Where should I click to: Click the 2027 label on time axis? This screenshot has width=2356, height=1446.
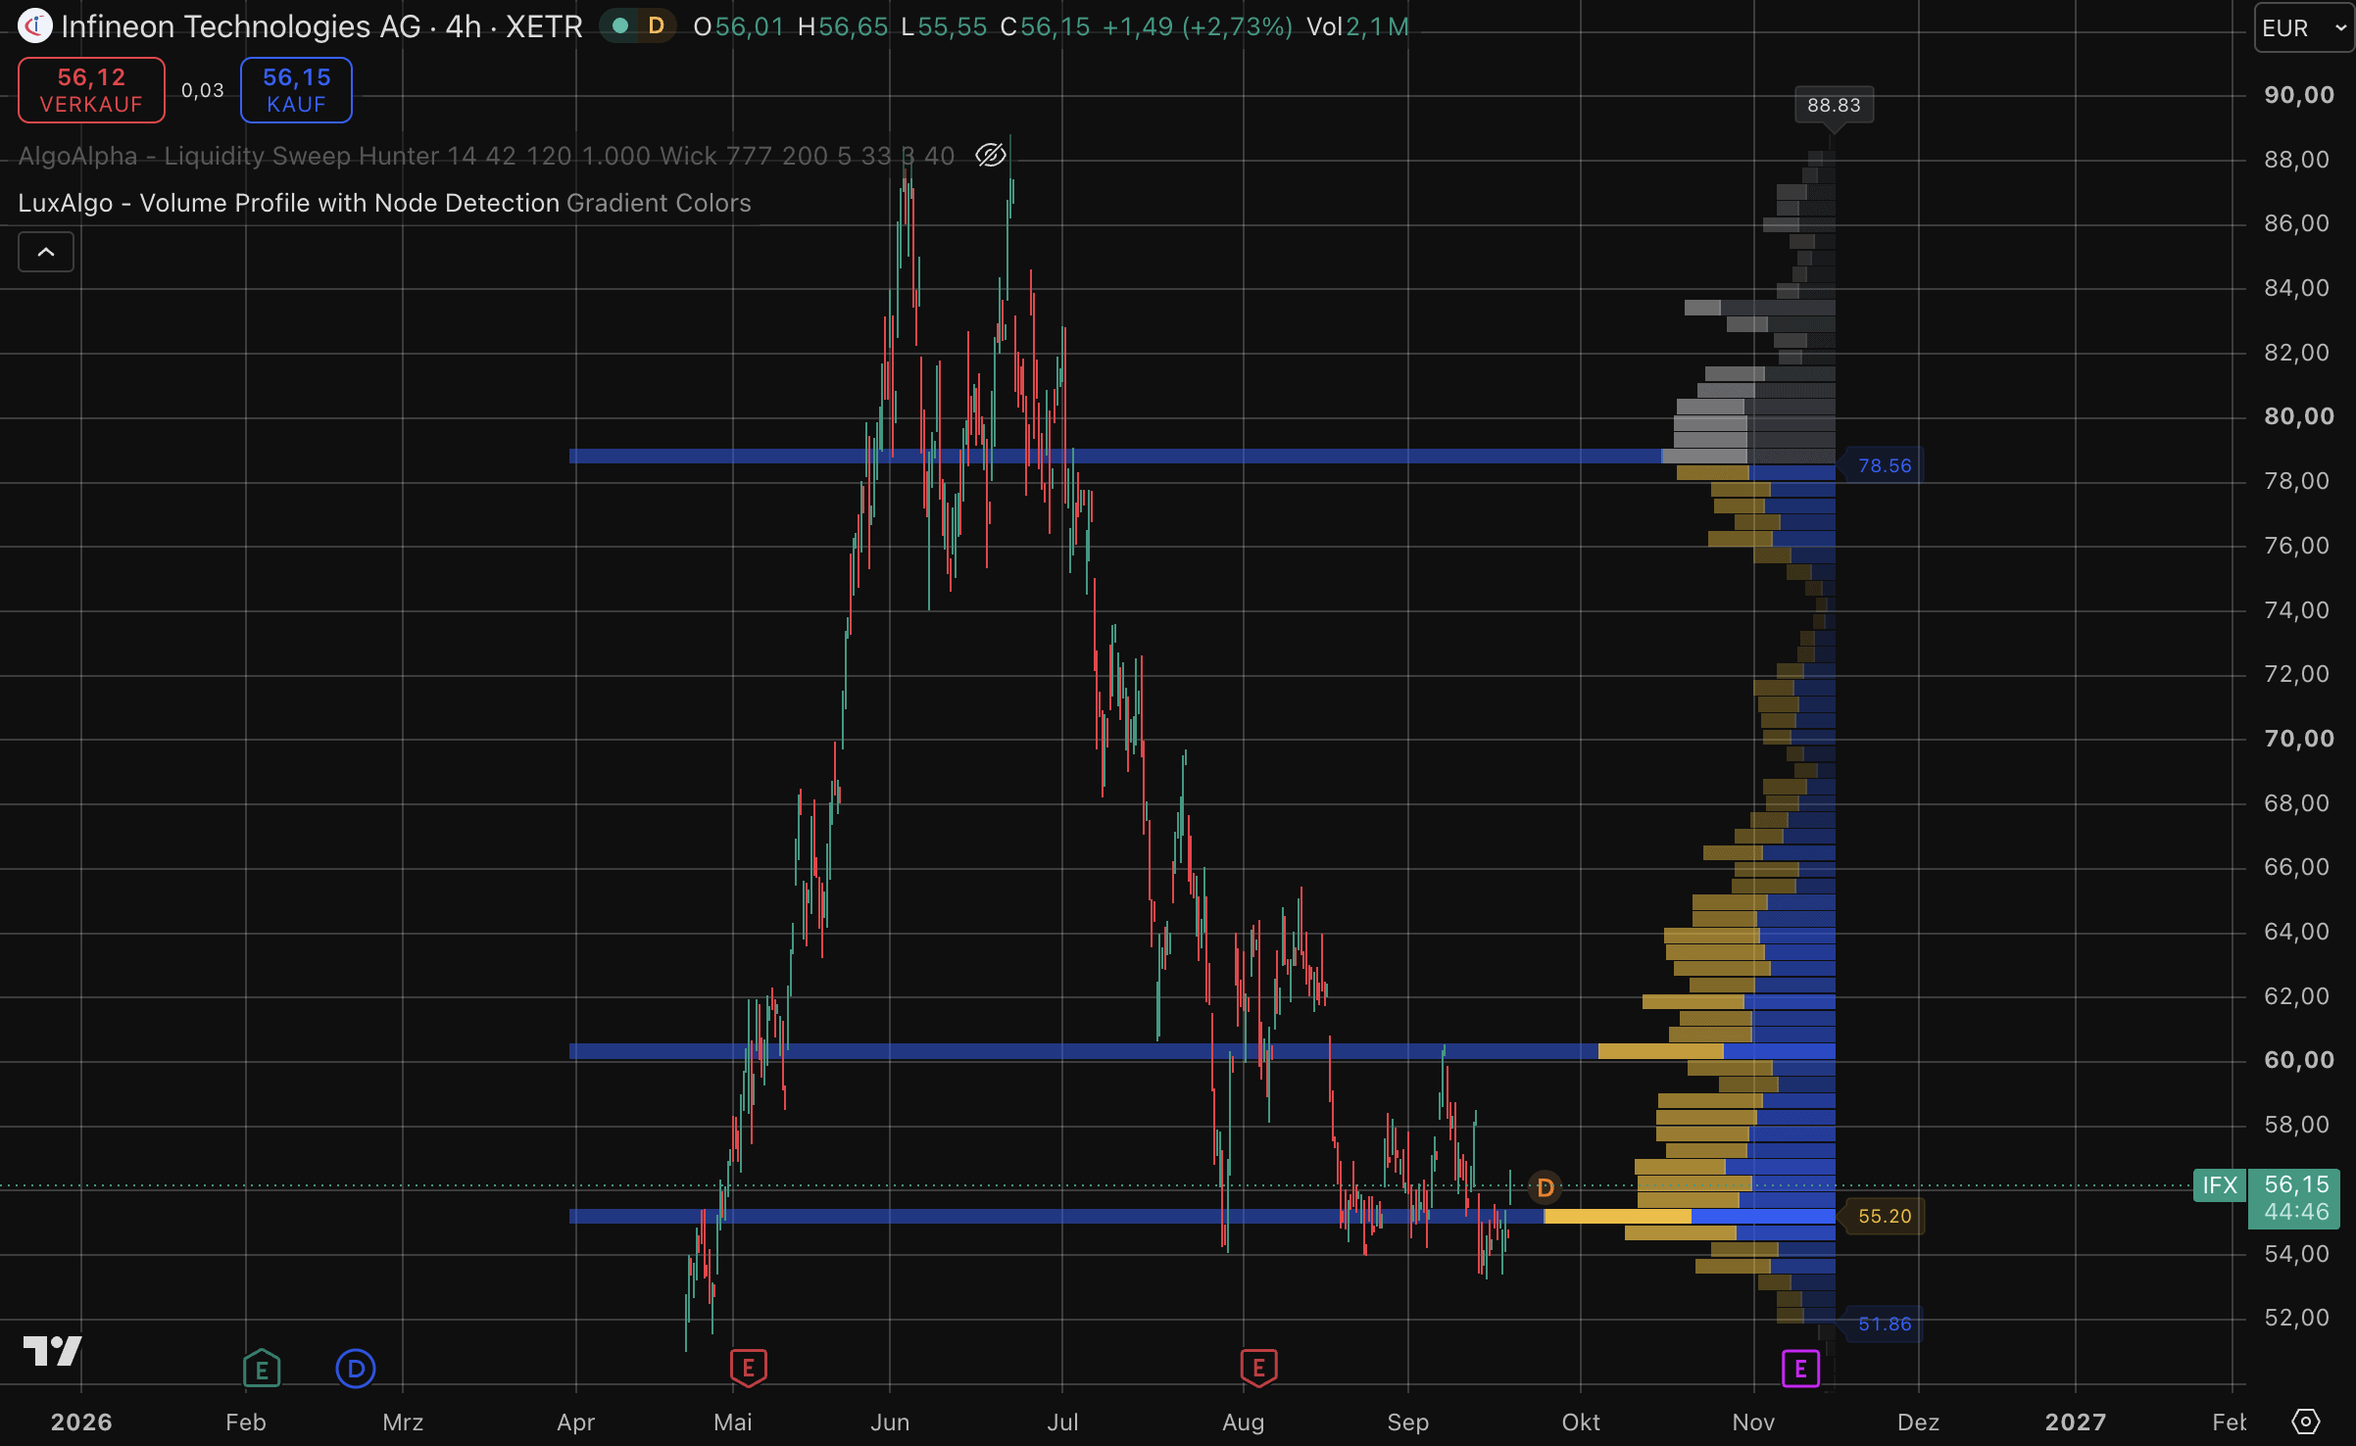click(2076, 1422)
